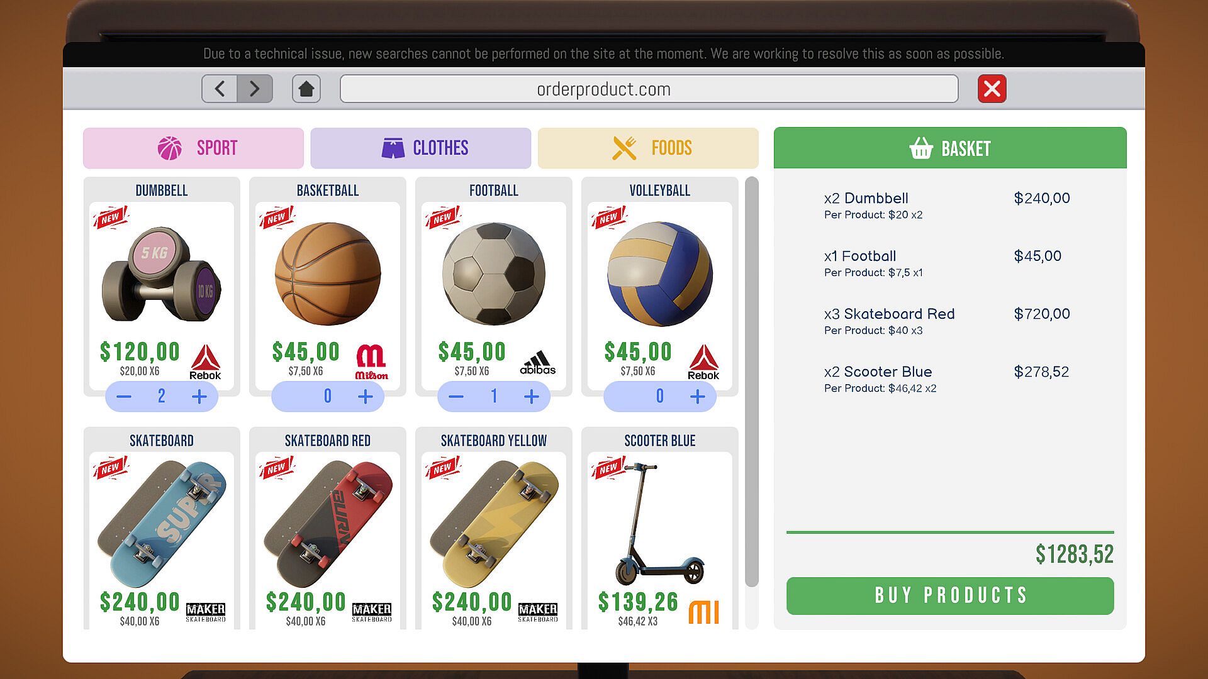Viewport: 1208px width, 679px height.
Task: Click the Rebok logo on Dumbbell card
Action: click(205, 362)
